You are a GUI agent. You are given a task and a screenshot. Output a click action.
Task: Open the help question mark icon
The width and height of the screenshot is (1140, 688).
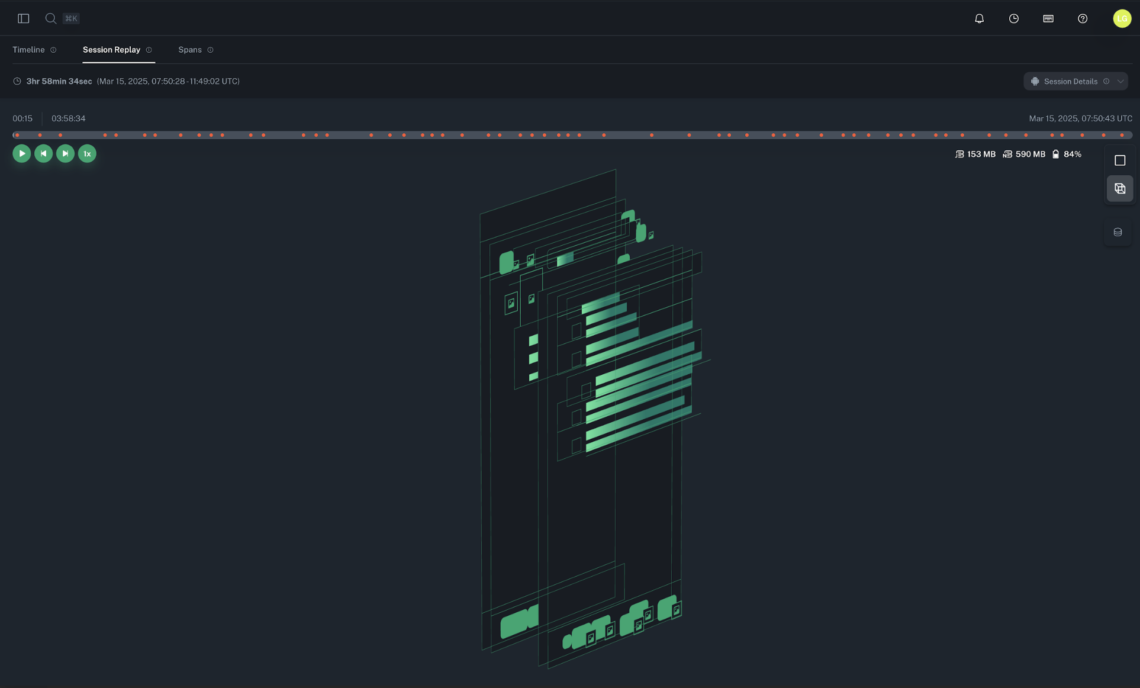pyautogui.click(x=1083, y=18)
